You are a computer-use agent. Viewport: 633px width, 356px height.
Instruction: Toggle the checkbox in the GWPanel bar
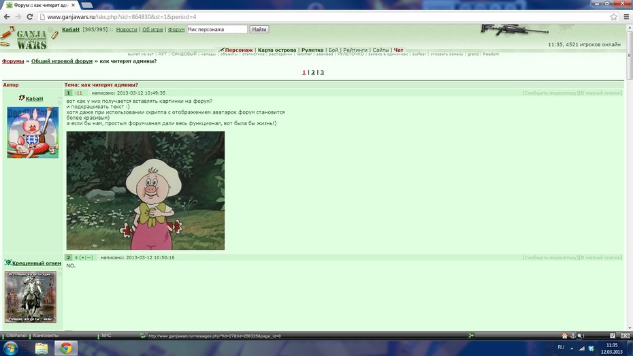point(613,336)
